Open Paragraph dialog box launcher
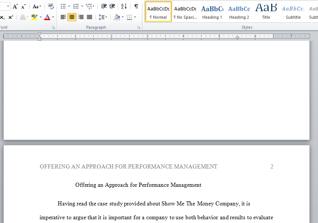This screenshot has width=318, height=223. pos(139,28)
